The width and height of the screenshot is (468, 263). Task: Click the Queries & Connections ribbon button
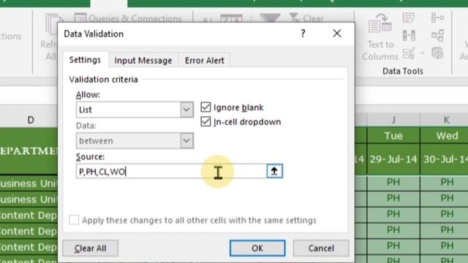[128, 18]
